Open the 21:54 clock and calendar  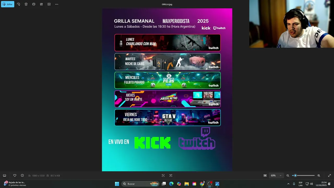click(x=321, y=184)
